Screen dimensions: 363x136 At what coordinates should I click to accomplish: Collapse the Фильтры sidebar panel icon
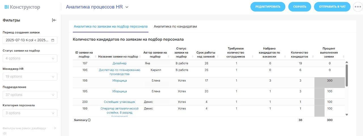(x=54, y=20)
